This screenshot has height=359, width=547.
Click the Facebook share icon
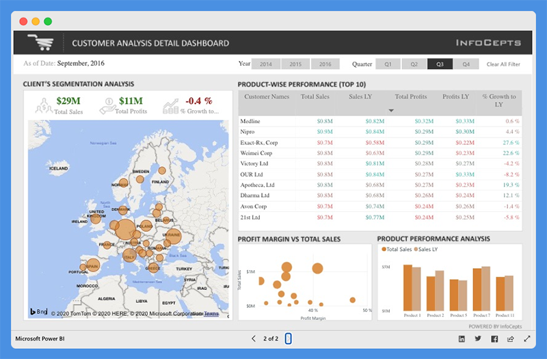click(494, 338)
